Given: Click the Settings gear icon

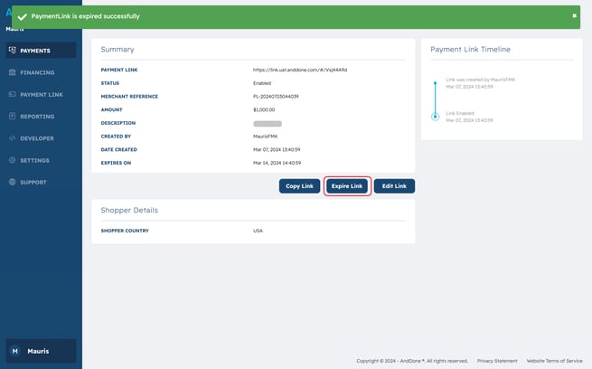Looking at the screenshot, I should [x=13, y=160].
